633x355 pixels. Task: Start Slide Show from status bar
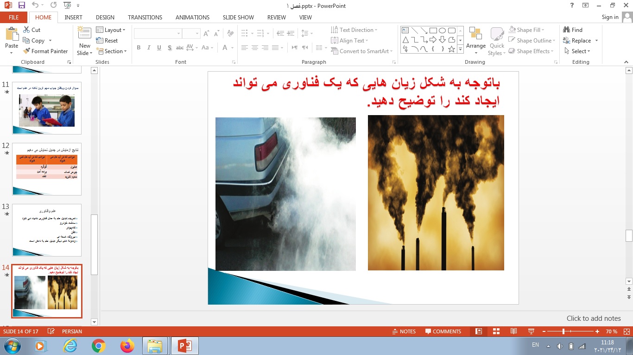point(531,331)
